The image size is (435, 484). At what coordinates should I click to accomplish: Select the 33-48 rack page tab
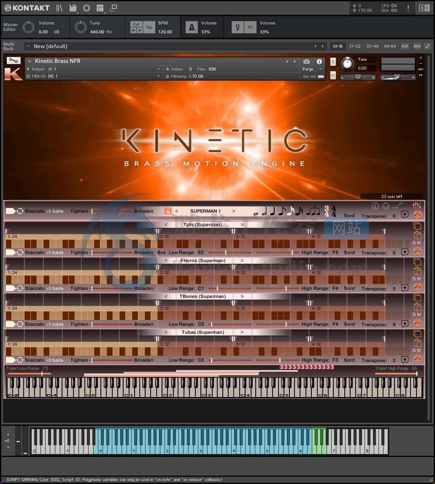pos(372,46)
